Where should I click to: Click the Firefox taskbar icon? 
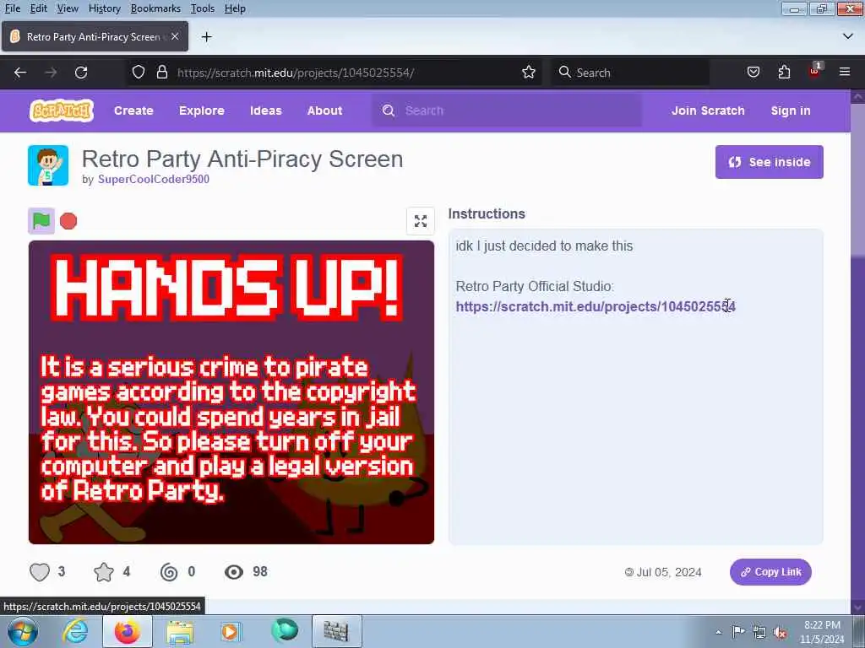[x=127, y=631]
